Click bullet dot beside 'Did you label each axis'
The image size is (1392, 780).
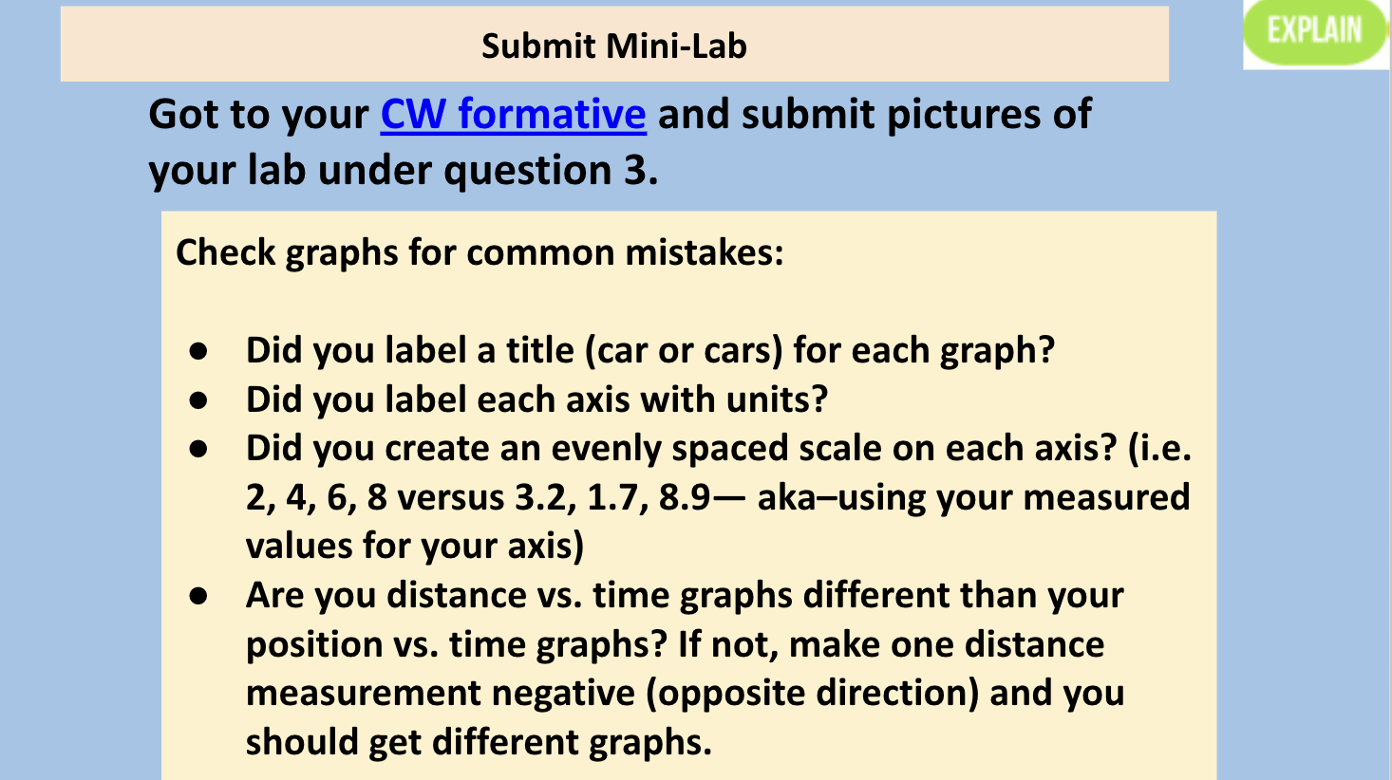(x=198, y=400)
